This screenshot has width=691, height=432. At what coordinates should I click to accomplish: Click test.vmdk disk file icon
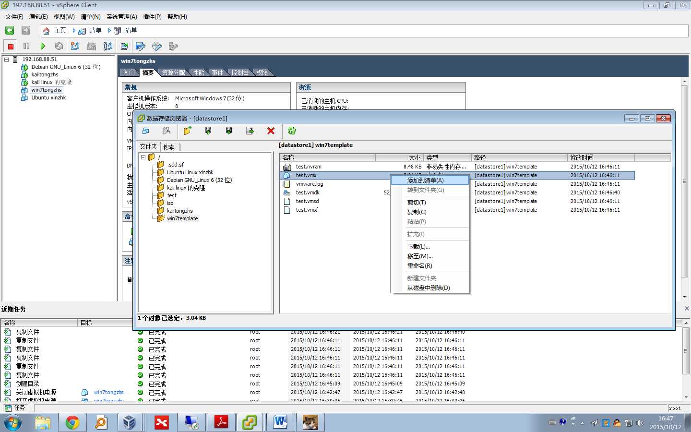point(287,193)
